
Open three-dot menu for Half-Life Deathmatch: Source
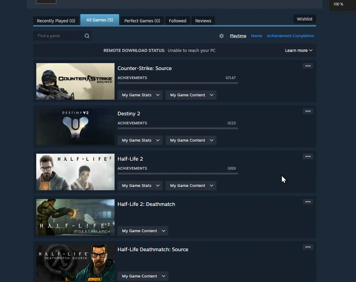pos(308,247)
